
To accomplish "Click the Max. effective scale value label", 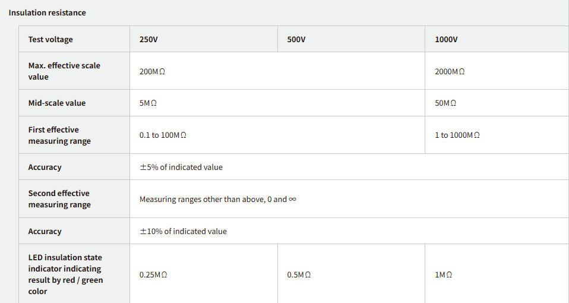I will pos(64,71).
